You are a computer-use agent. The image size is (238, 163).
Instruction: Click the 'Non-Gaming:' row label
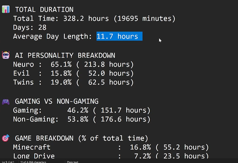[x=36, y=119]
